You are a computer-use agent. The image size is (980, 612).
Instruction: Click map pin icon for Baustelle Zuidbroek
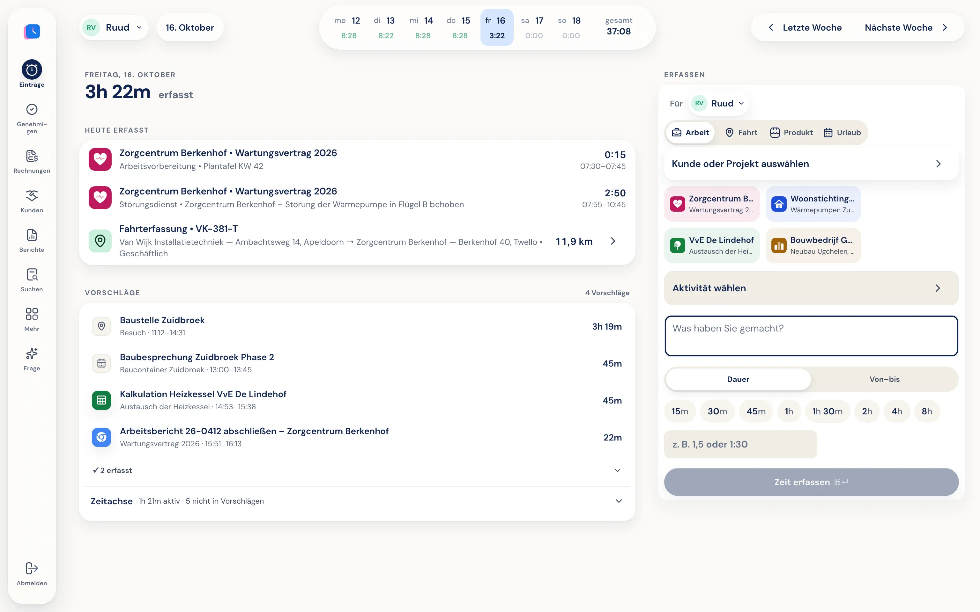point(101,326)
